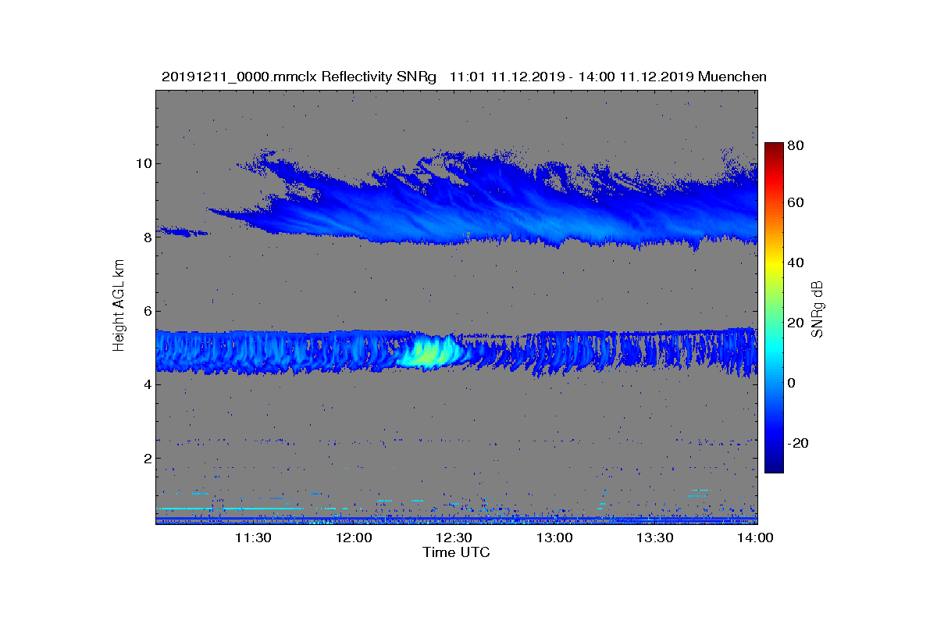
Task: Click the 'Height AGL km' axis label
Action: (x=119, y=305)
